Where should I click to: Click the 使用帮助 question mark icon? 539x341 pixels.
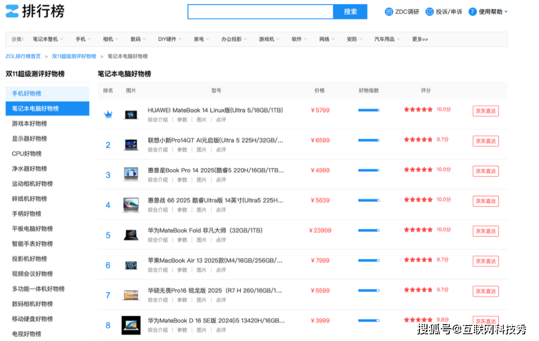tap(473, 12)
